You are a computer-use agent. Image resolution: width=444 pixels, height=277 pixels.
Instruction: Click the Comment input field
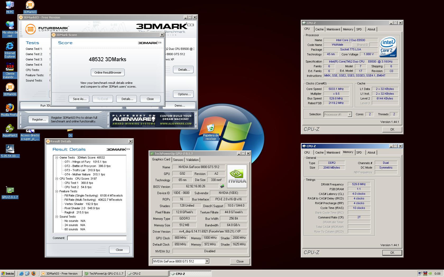tap(97, 238)
